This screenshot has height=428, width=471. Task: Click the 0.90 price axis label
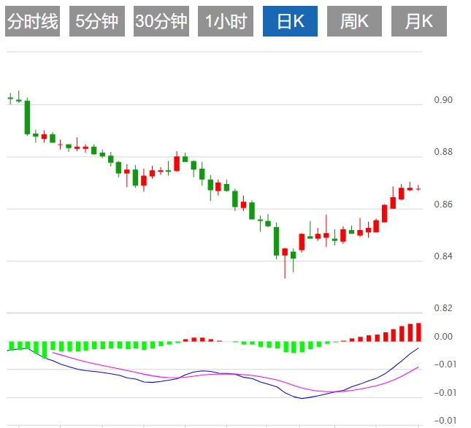pos(443,100)
